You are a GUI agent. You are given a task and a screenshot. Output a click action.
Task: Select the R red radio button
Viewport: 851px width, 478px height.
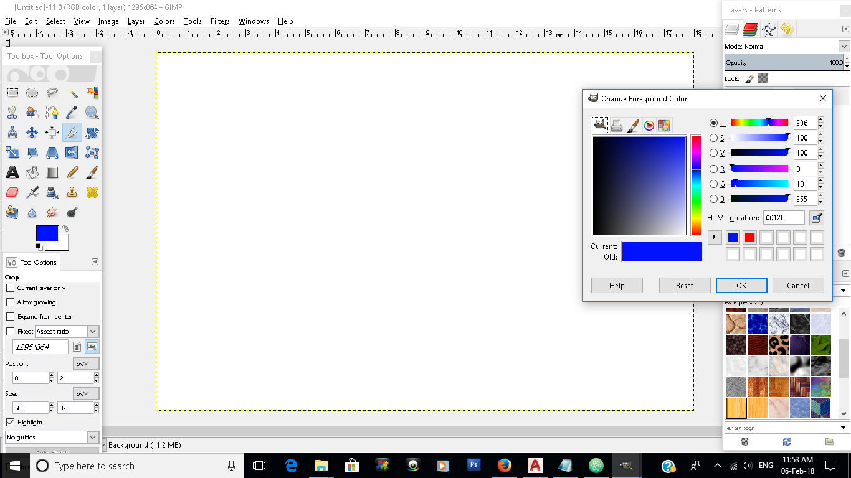(x=714, y=169)
